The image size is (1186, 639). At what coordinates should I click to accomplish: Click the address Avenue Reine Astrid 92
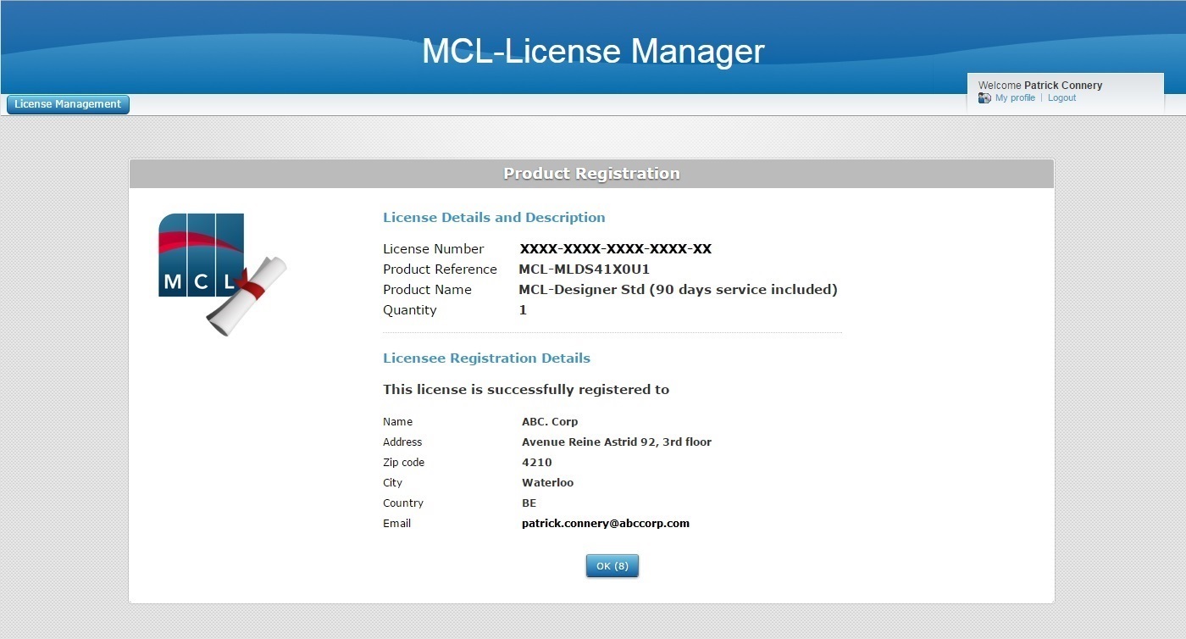click(x=616, y=442)
